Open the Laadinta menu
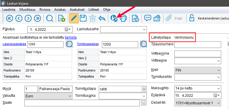This screenshot has height=111, width=229. pyautogui.click(x=9, y=10)
